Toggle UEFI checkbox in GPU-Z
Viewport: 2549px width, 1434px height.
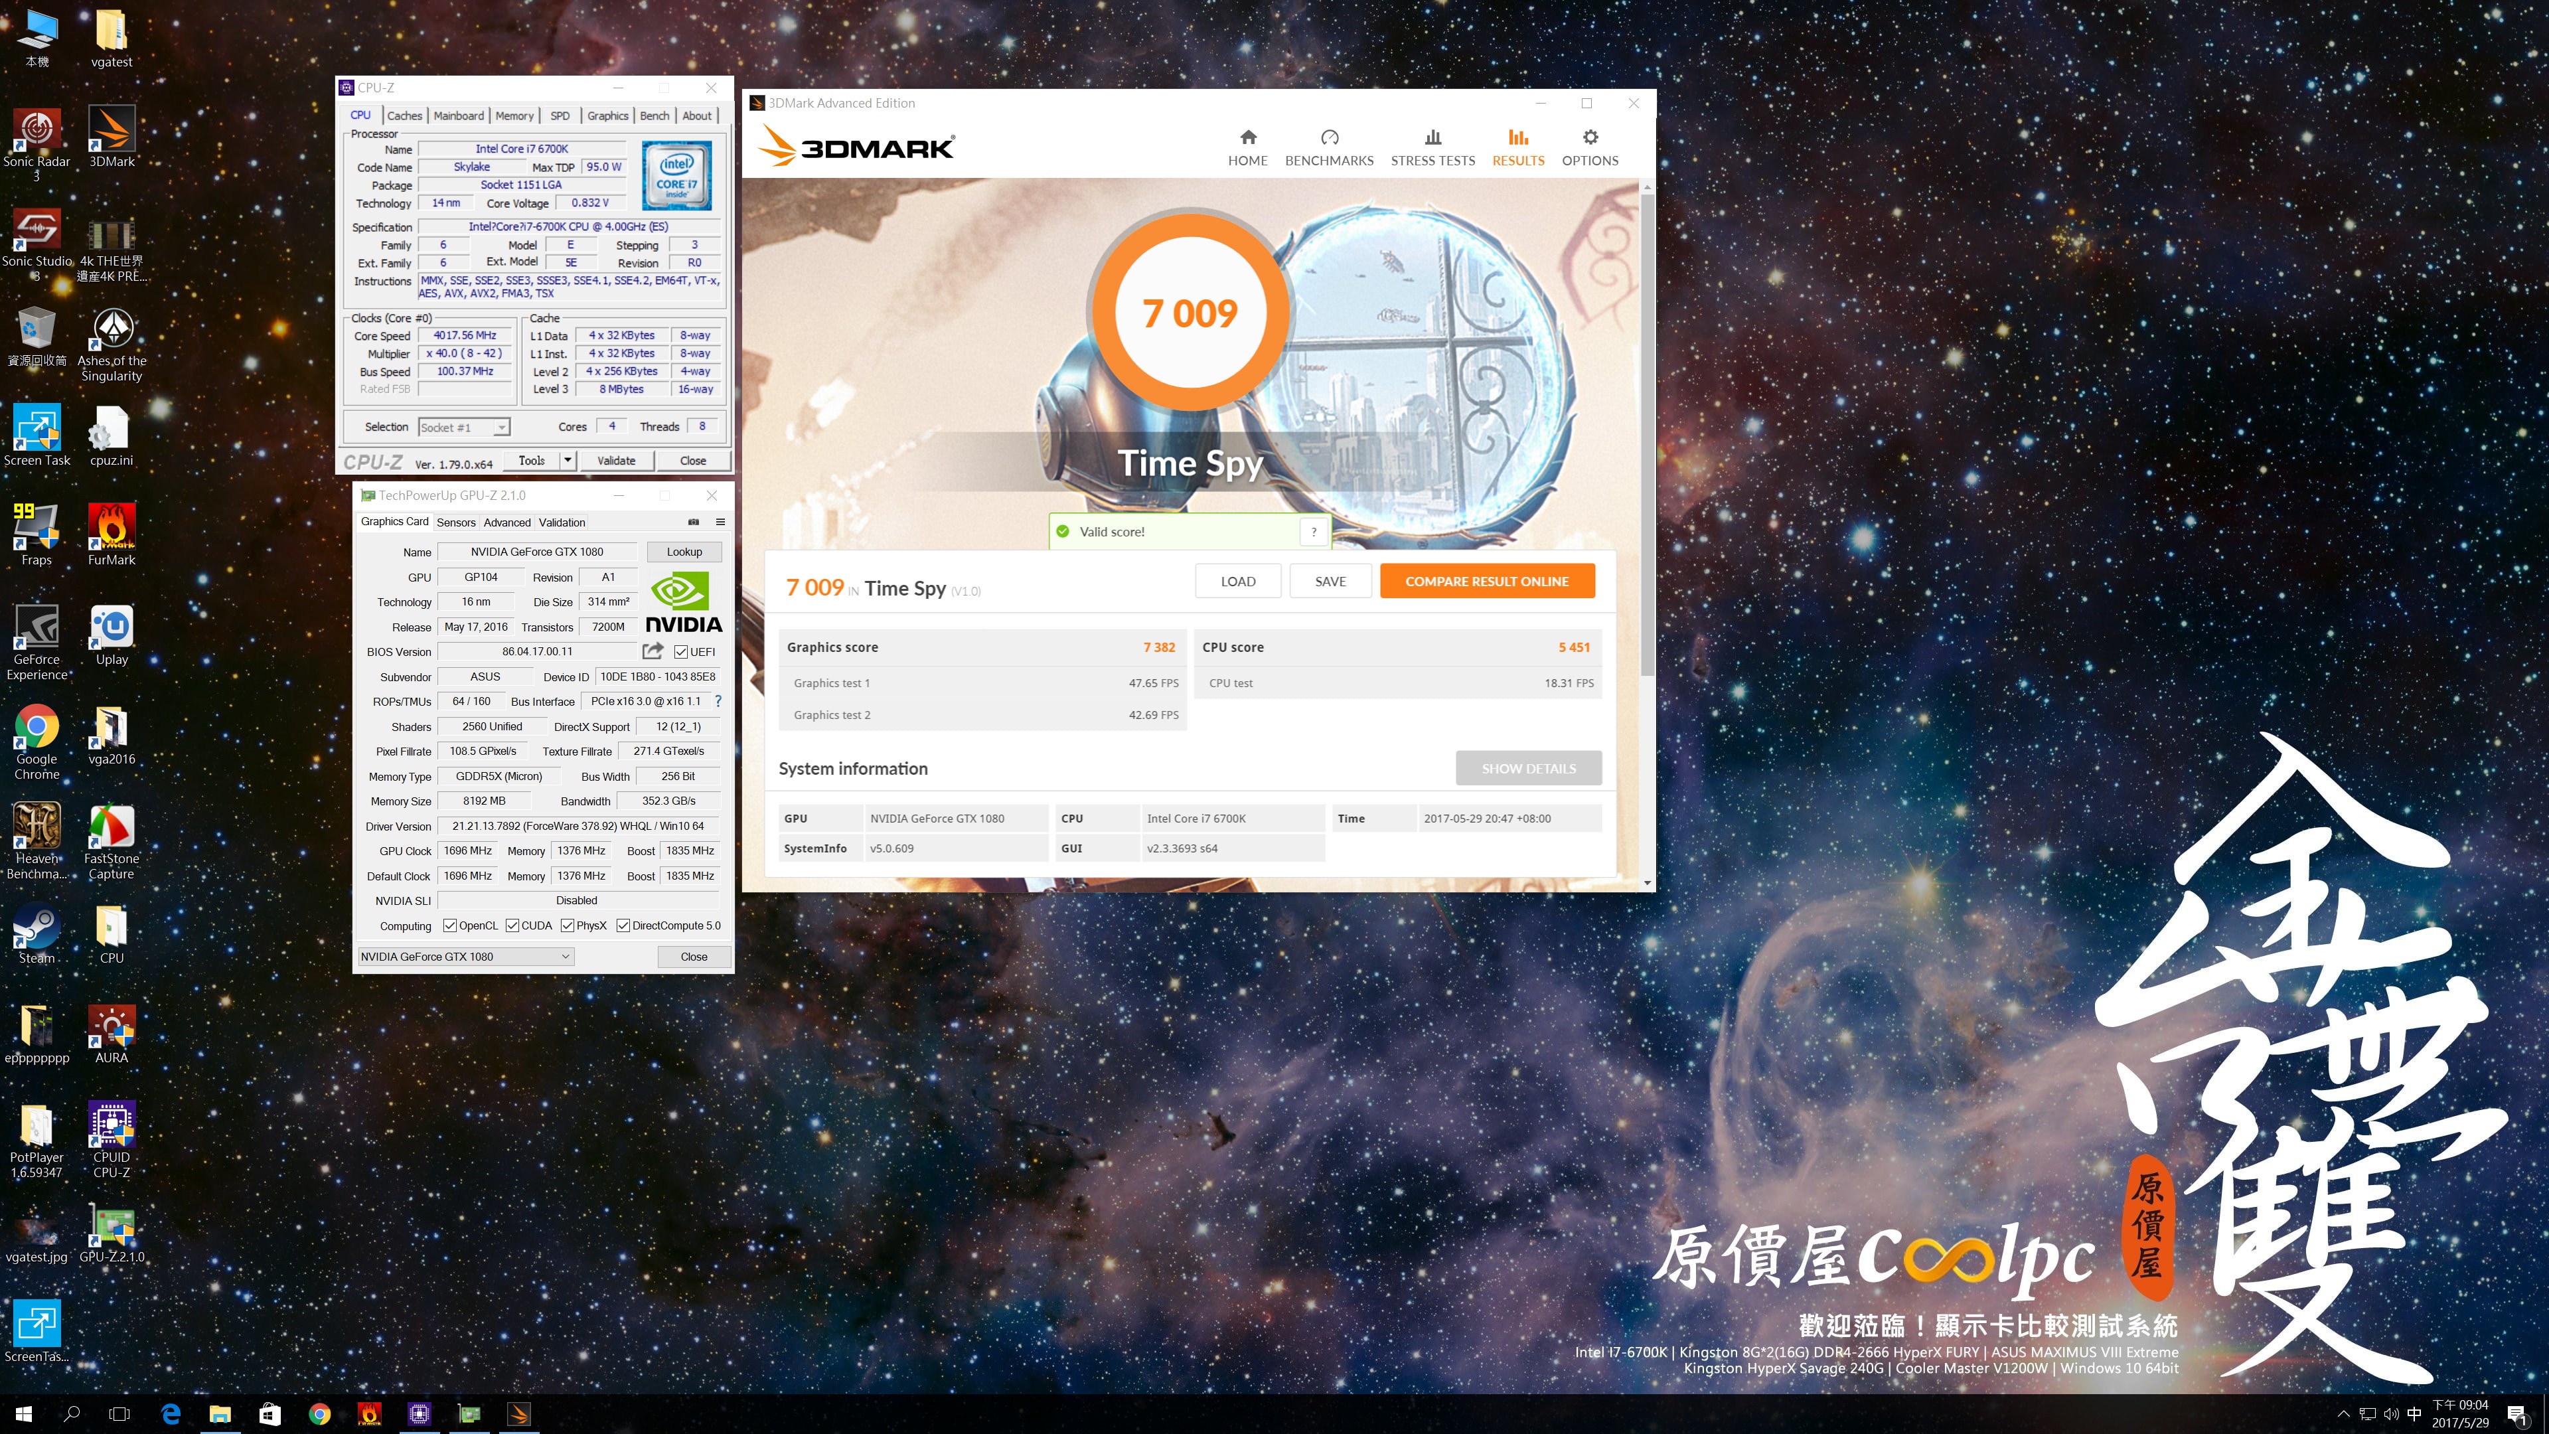point(681,652)
